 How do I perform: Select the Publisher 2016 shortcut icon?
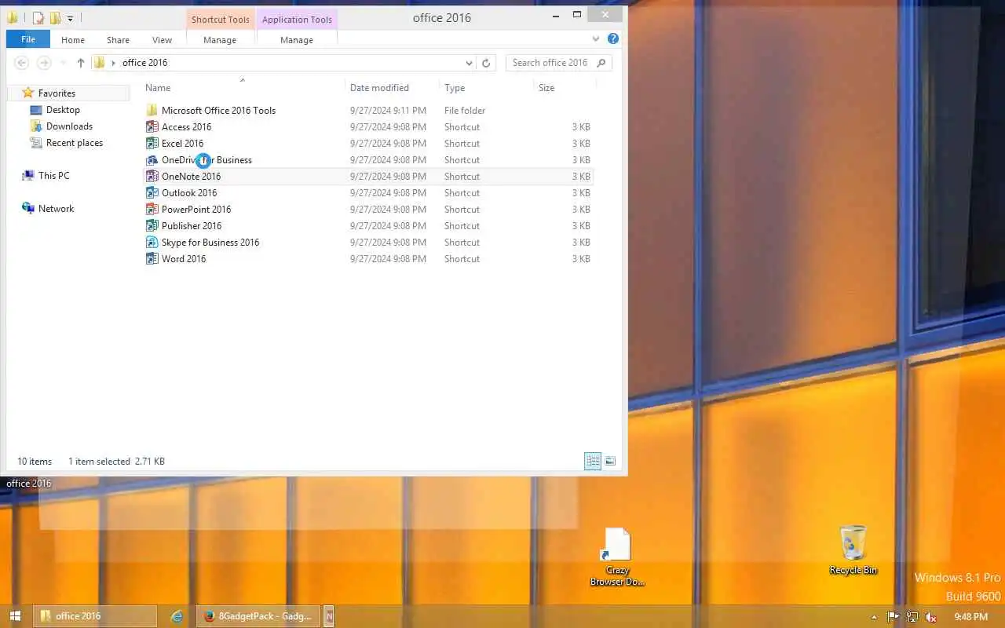click(152, 226)
